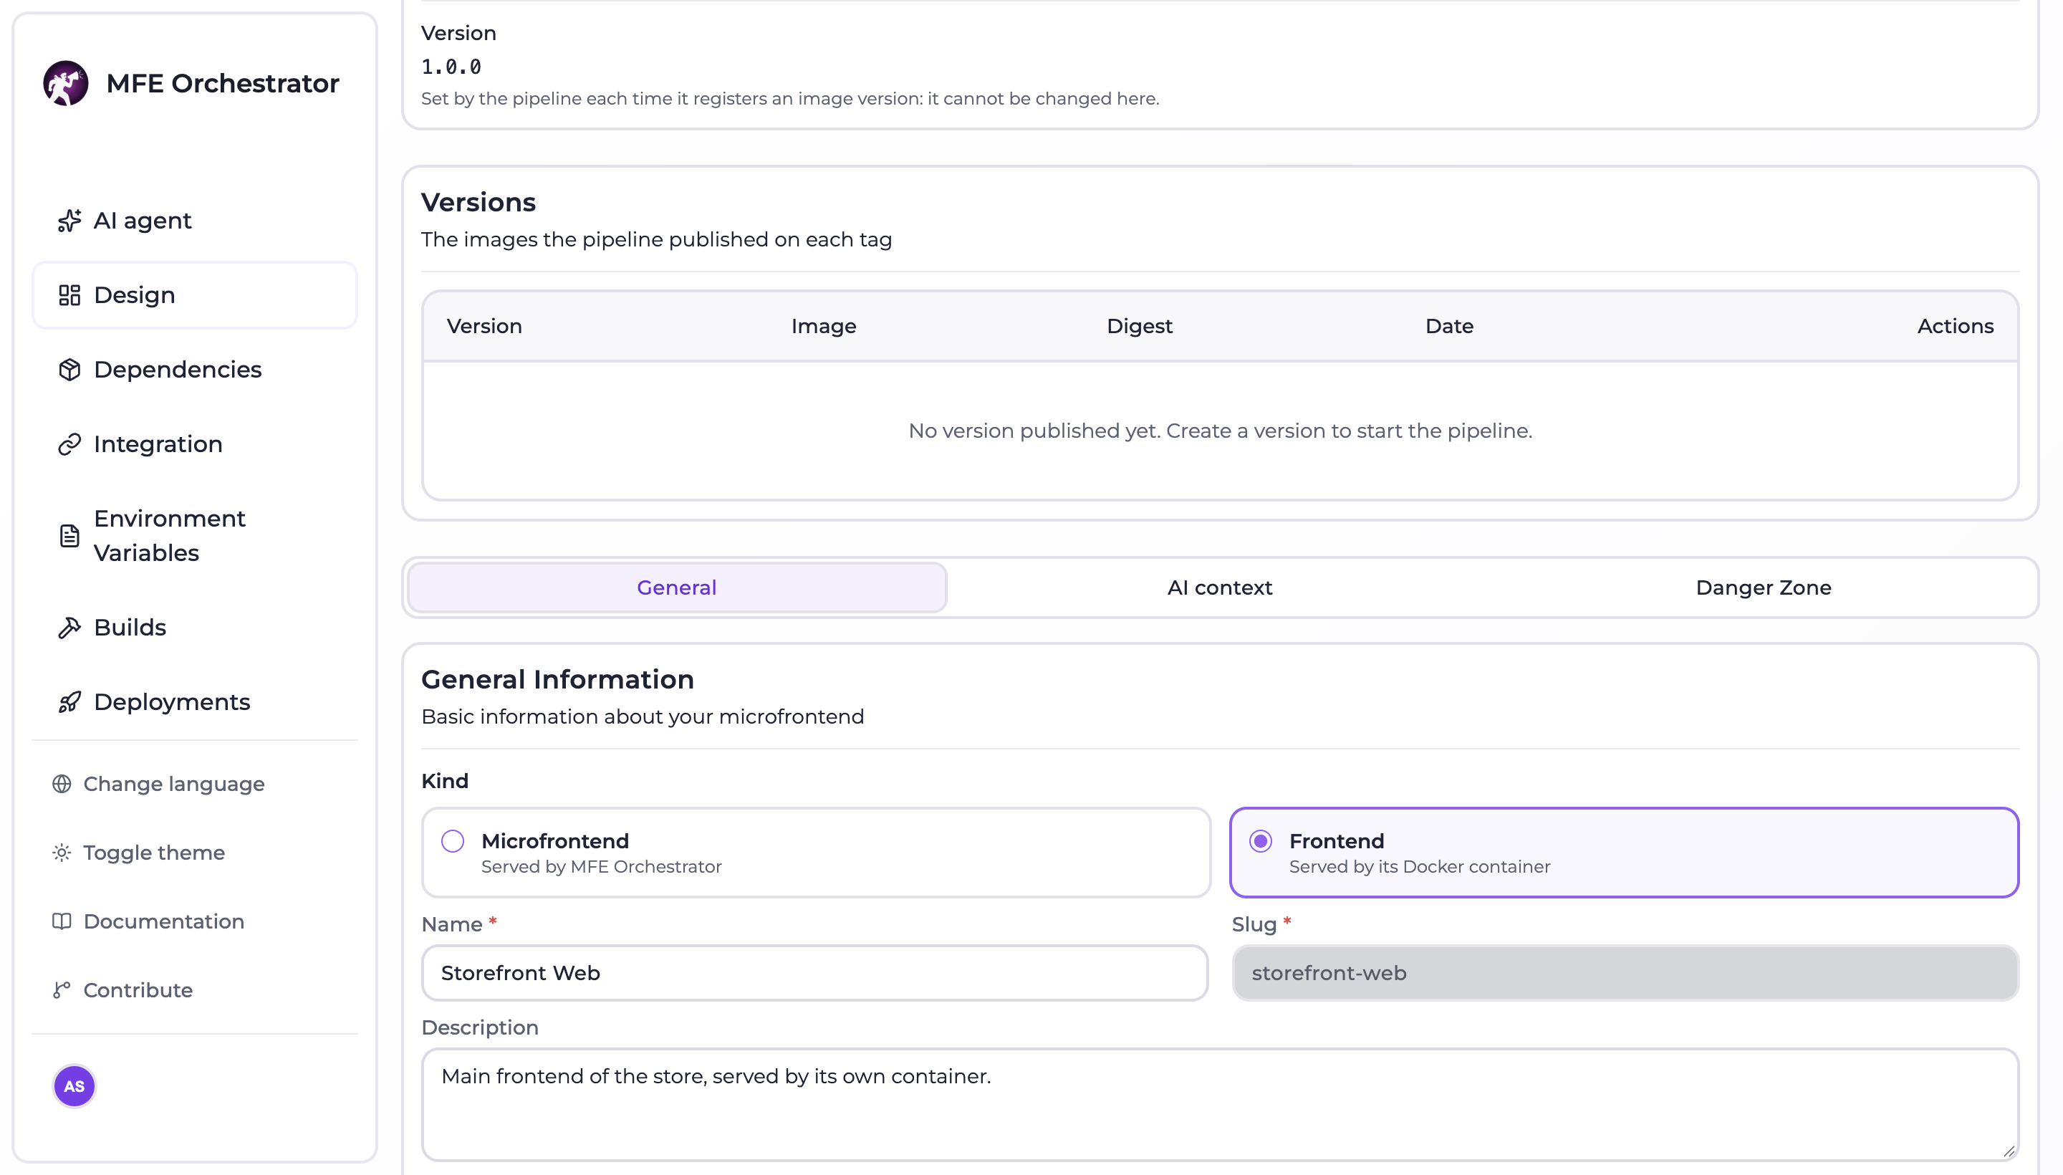The width and height of the screenshot is (2063, 1175).
Task: Click the Version column header
Action: coord(484,326)
